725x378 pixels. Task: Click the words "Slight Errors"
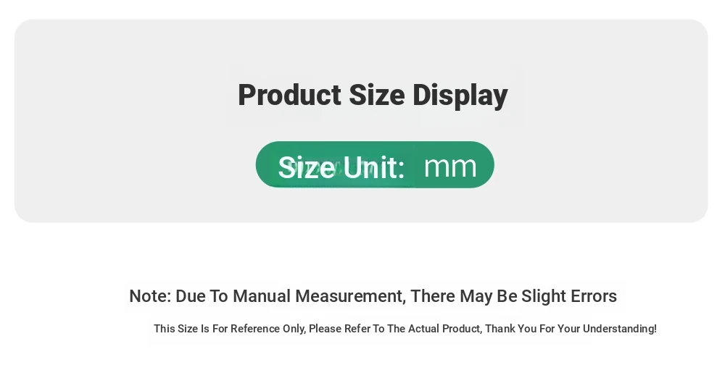point(569,295)
